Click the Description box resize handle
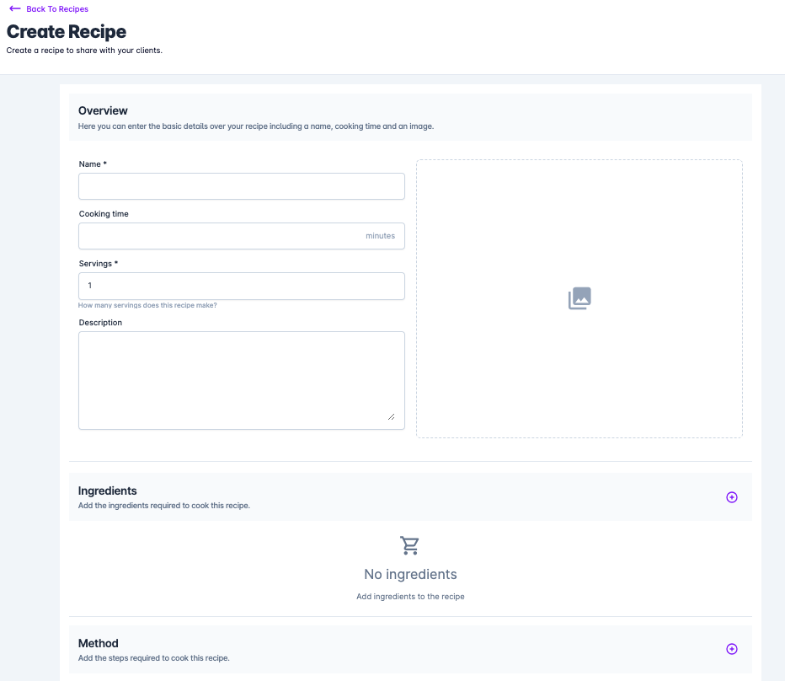Image resolution: width=785 pixels, height=681 pixels. tap(391, 417)
